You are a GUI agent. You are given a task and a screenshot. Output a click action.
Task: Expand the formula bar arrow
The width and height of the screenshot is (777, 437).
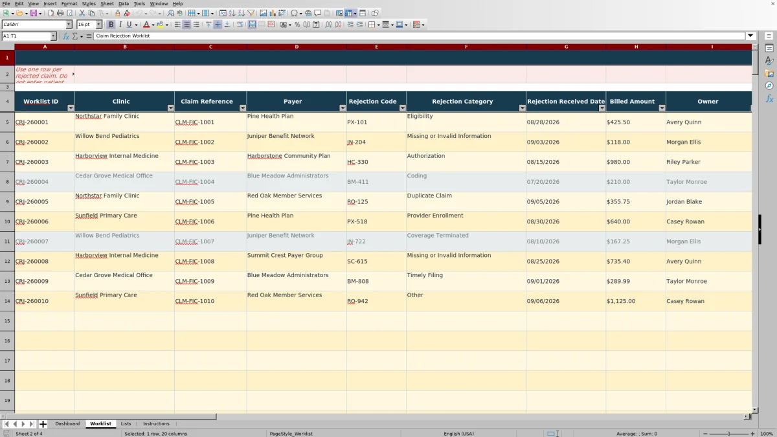point(751,36)
